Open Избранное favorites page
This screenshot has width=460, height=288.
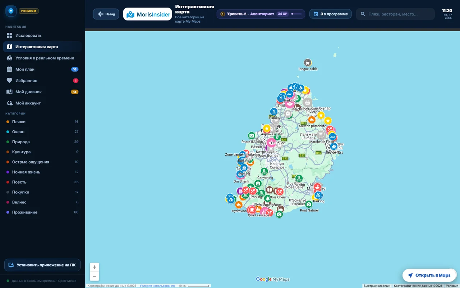pos(42,81)
